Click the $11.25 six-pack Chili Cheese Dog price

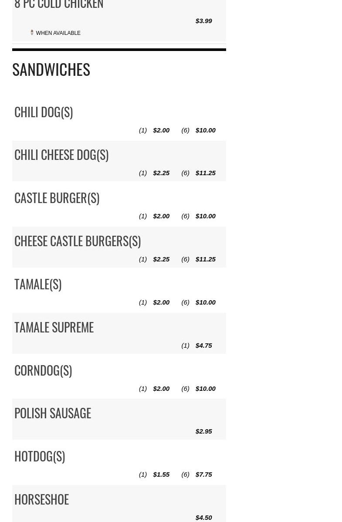205,173
